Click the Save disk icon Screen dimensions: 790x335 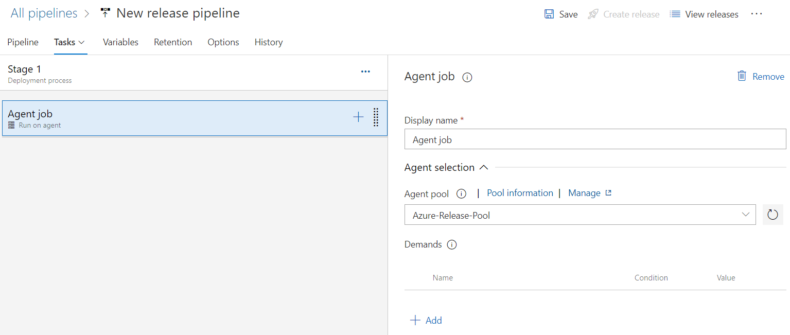(549, 14)
